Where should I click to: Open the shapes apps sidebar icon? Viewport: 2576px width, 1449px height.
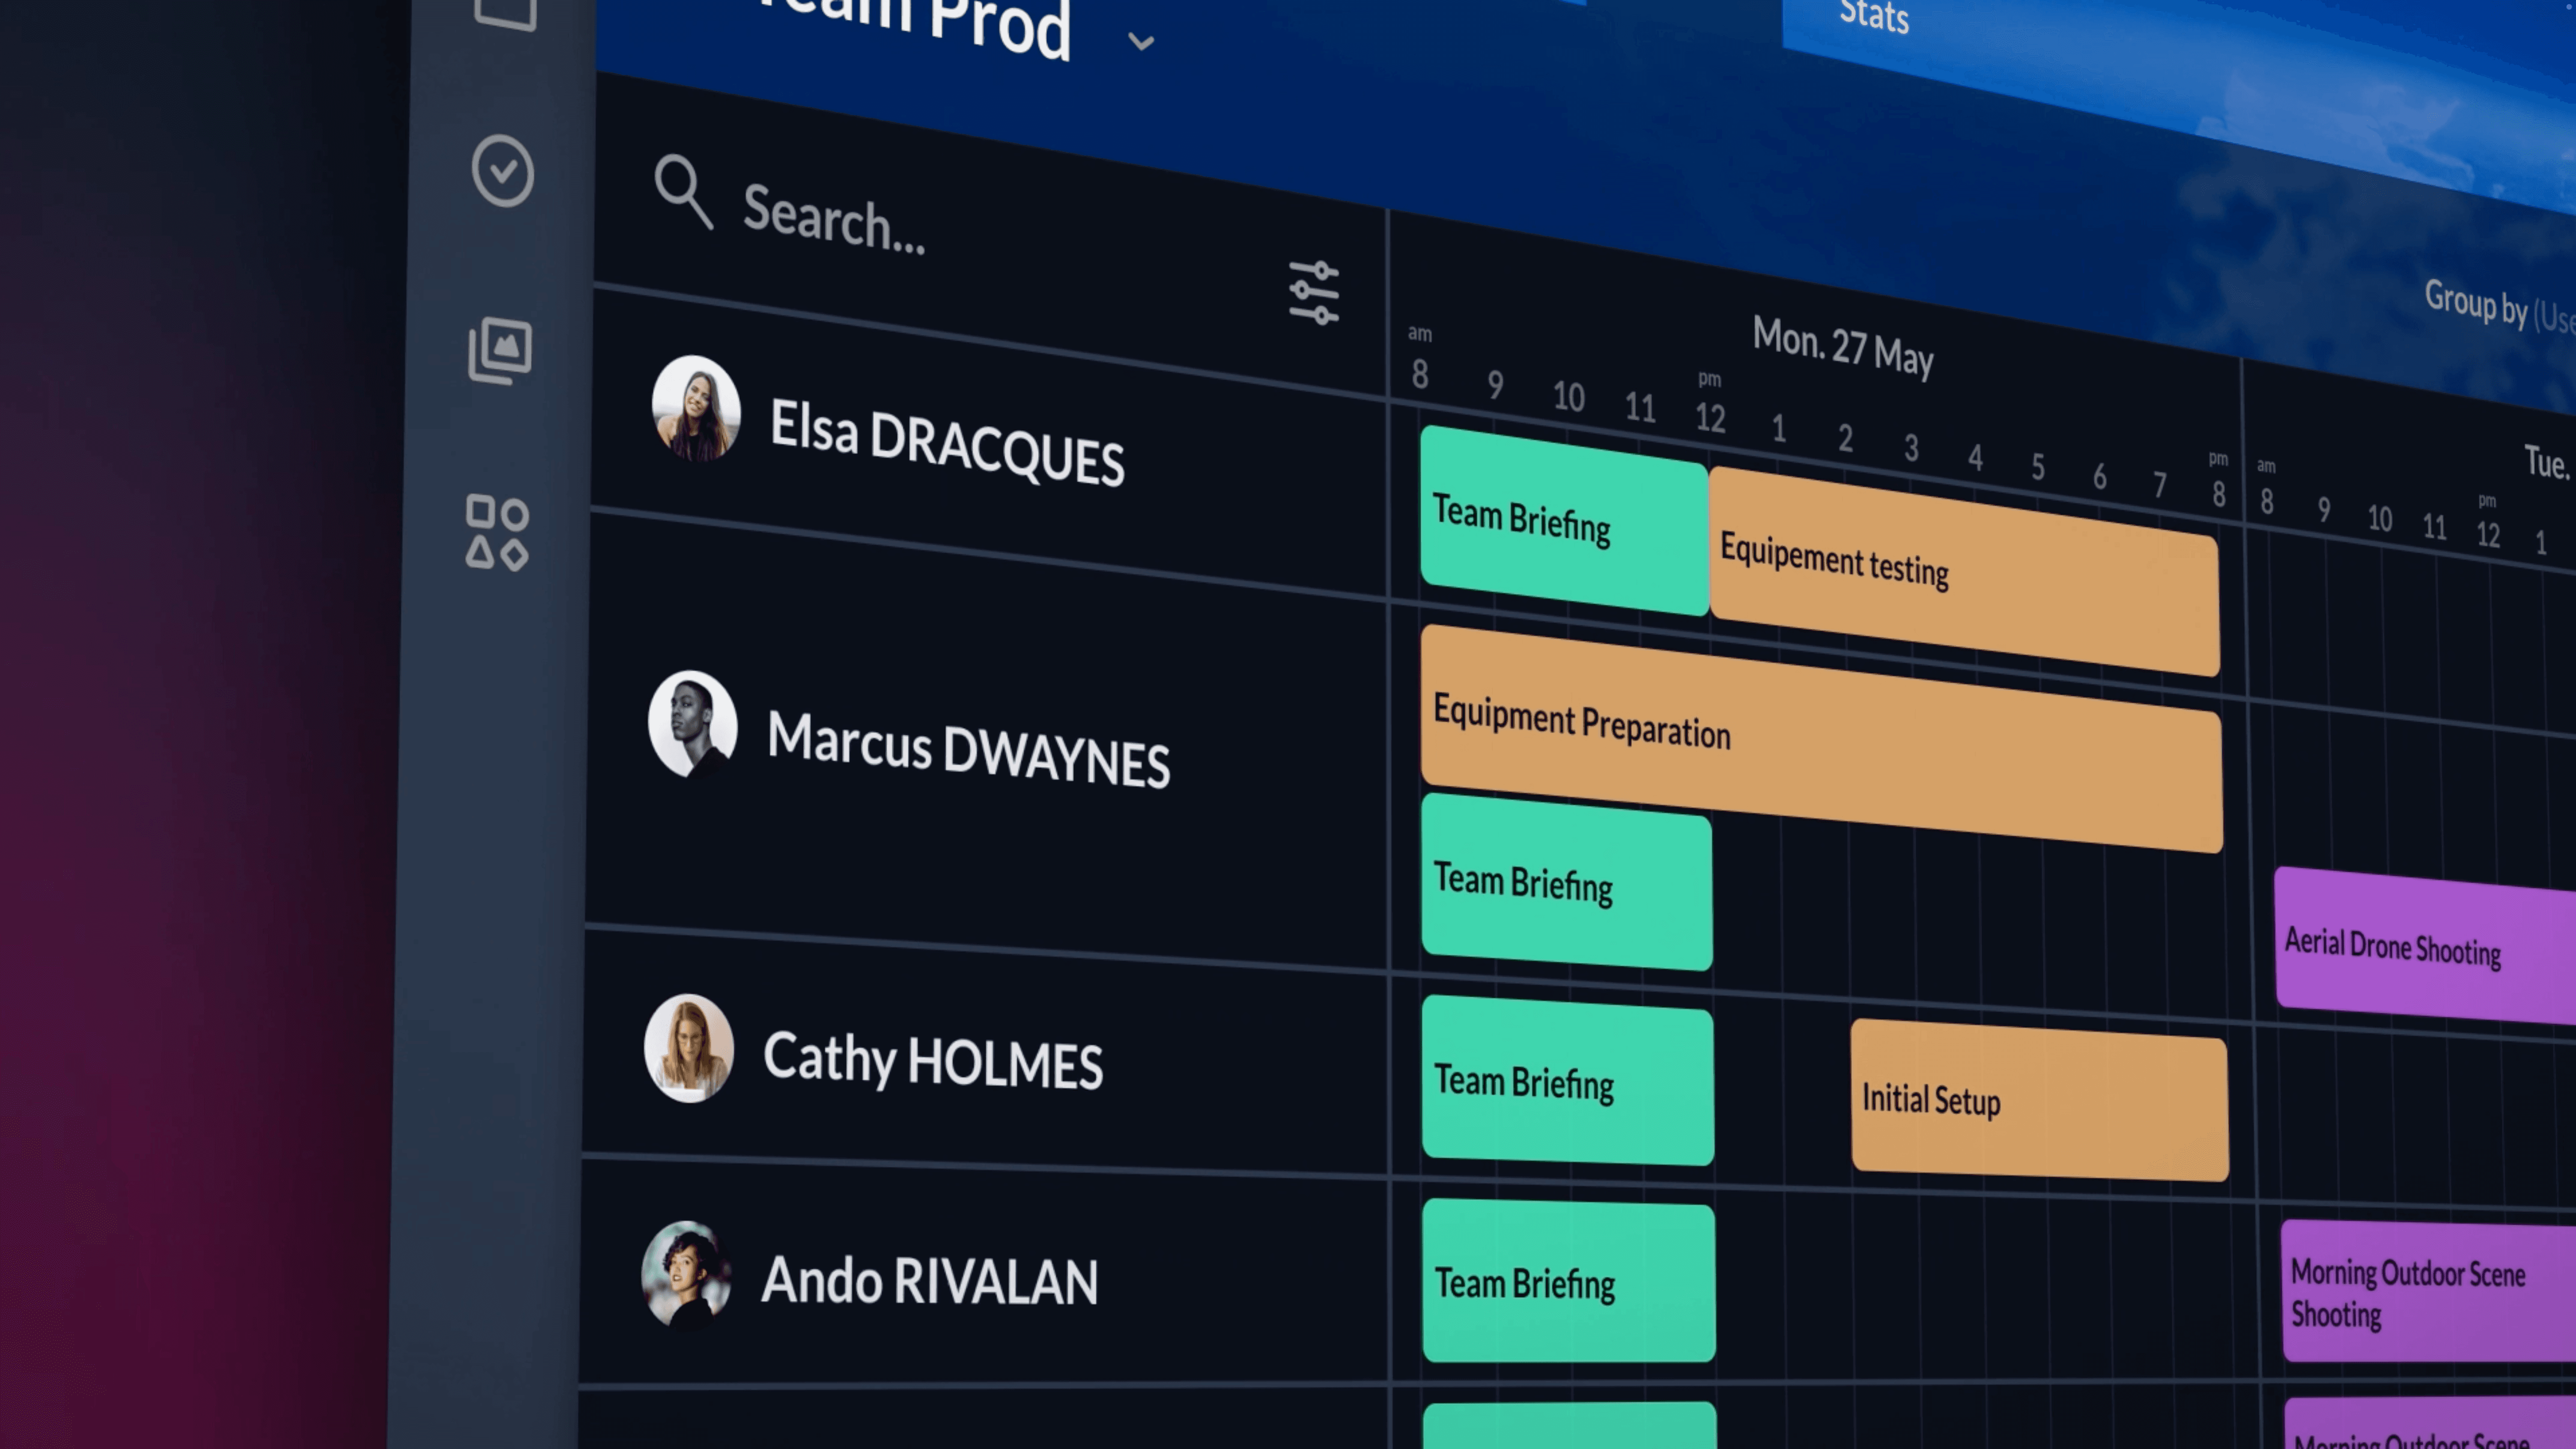pos(497,533)
